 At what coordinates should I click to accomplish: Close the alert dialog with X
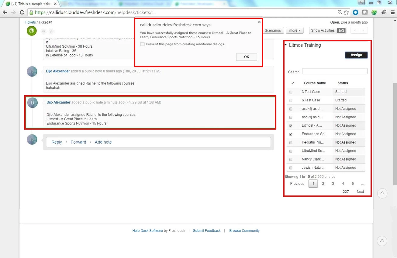[259, 22]
